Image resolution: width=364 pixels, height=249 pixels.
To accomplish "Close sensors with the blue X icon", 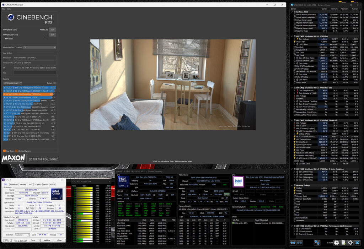I will tap(357, 243).
